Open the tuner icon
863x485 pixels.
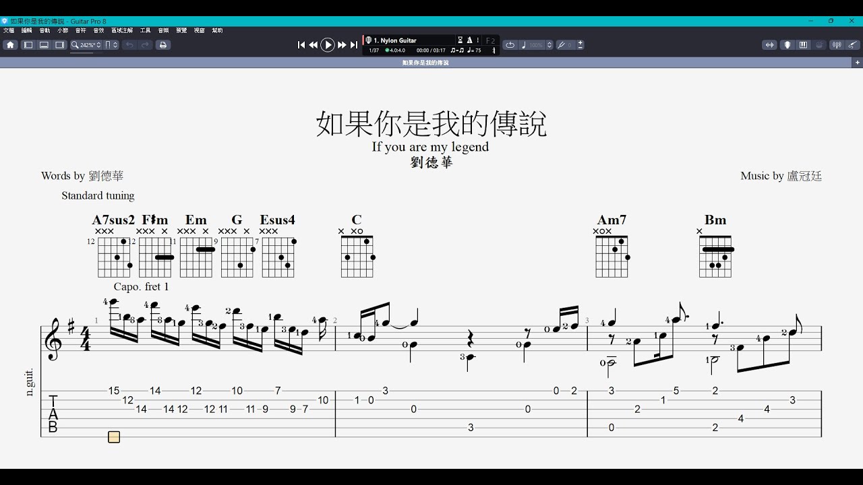click(837, 45)
